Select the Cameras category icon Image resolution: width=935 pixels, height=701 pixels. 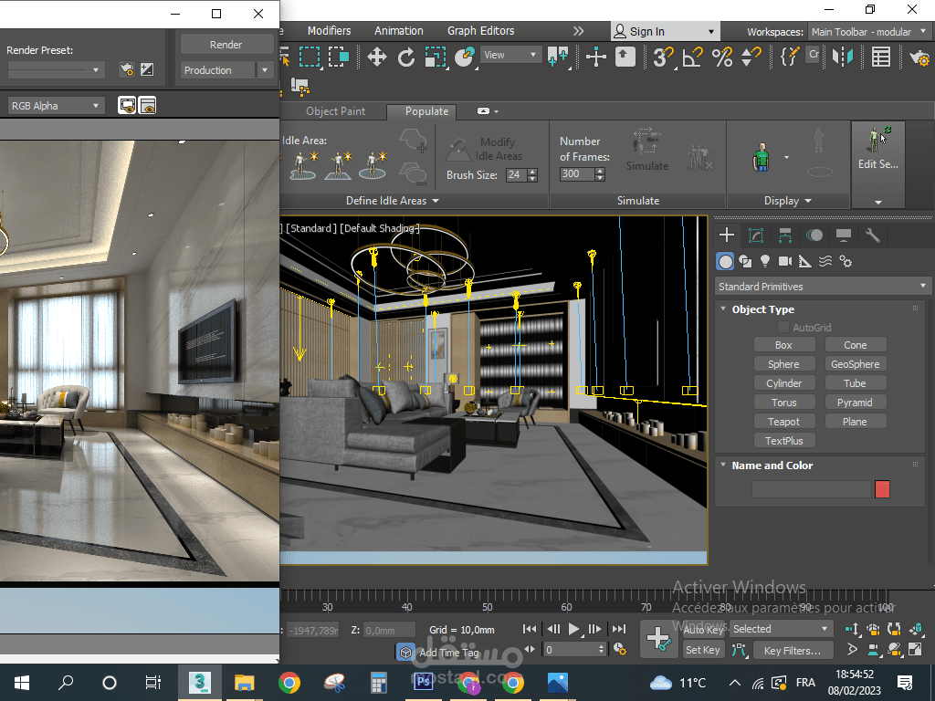tap(785, 261)
